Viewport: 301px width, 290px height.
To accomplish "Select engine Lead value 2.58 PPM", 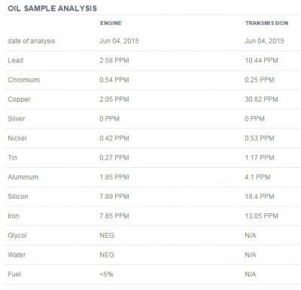I will tap(114, 60).
